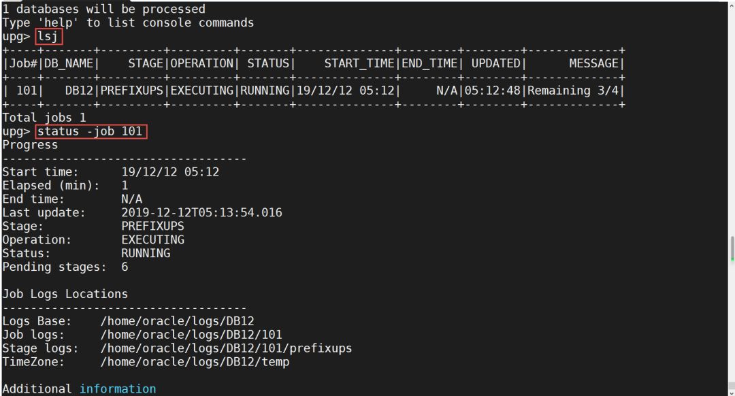Click the vertical scrollbar thumb
The image size is (735, 396).
[x=732, y=248]
